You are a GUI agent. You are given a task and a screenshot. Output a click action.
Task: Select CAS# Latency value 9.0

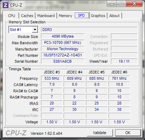click(x=97, y=85)
